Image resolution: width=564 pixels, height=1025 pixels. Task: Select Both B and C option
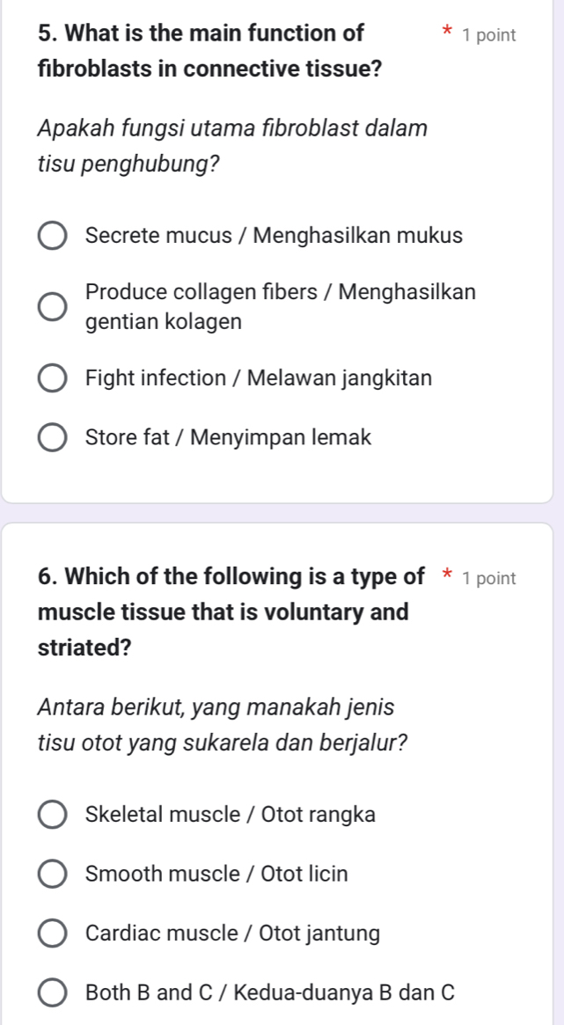click(x=53, y=993)
